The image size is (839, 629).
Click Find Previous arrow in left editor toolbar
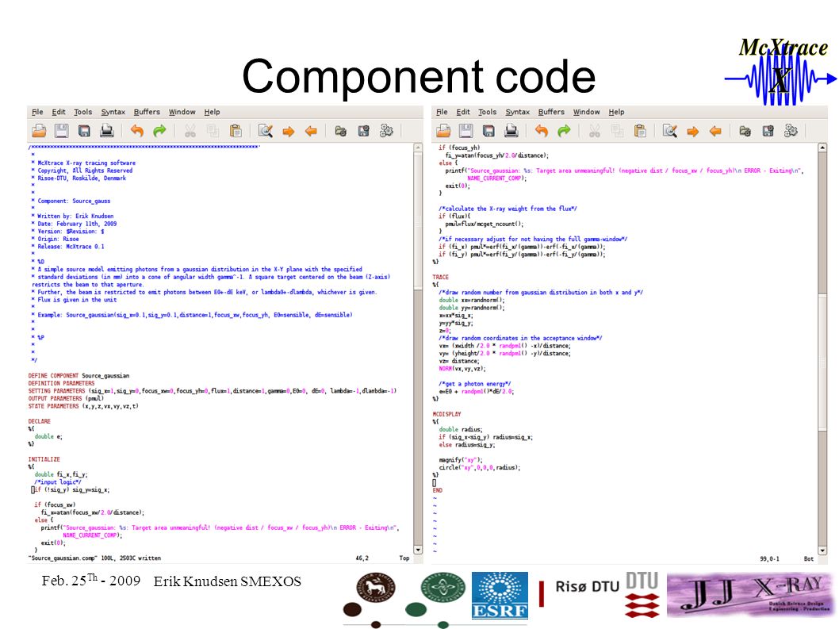click(311, 131)
